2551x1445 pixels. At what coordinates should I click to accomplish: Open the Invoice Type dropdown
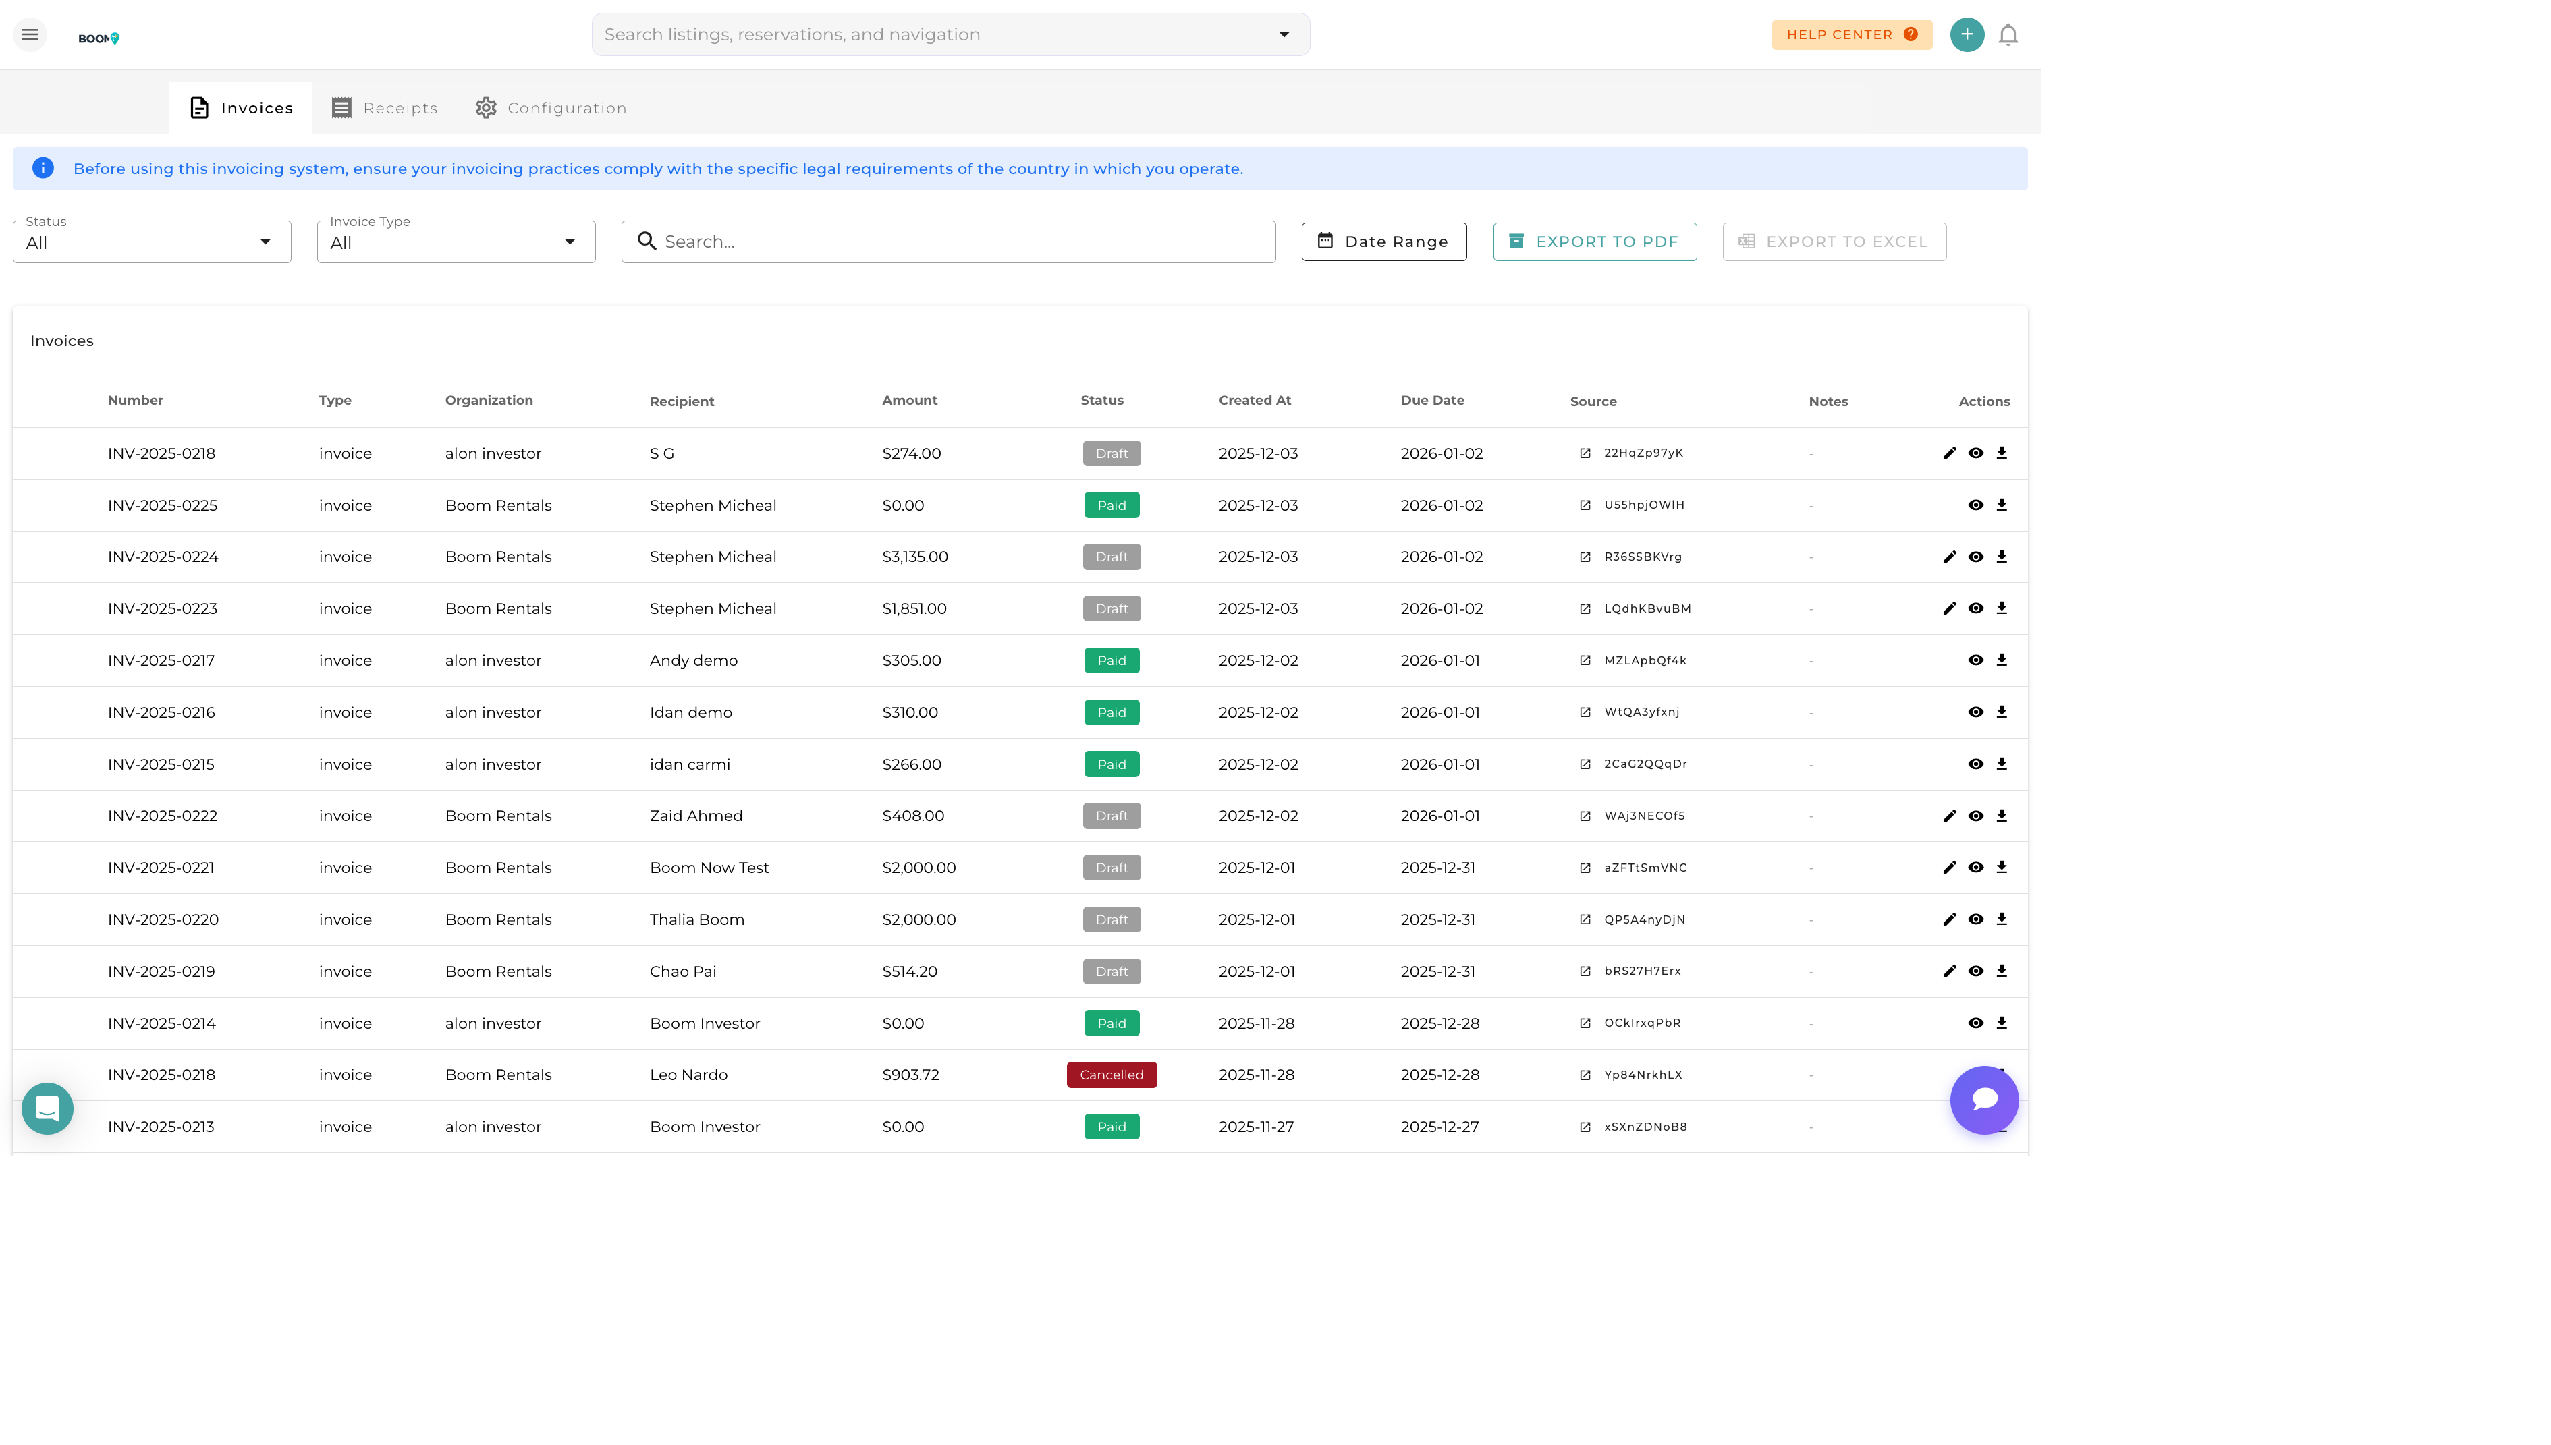456,242
